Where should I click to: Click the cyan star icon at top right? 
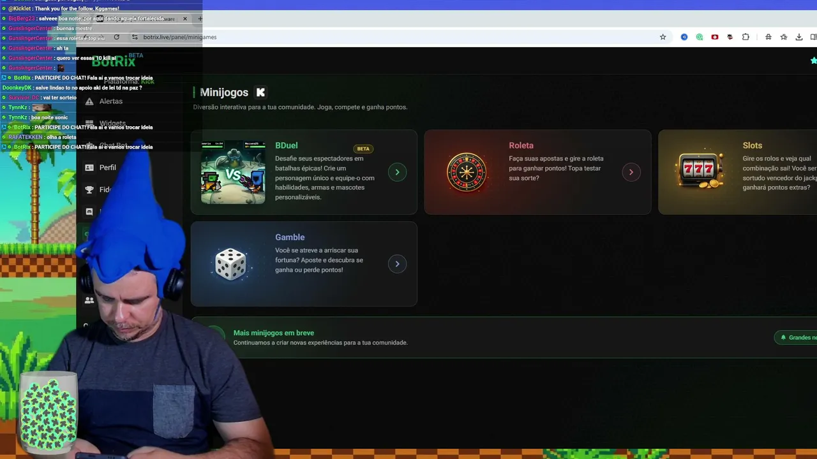click(813, 61)
